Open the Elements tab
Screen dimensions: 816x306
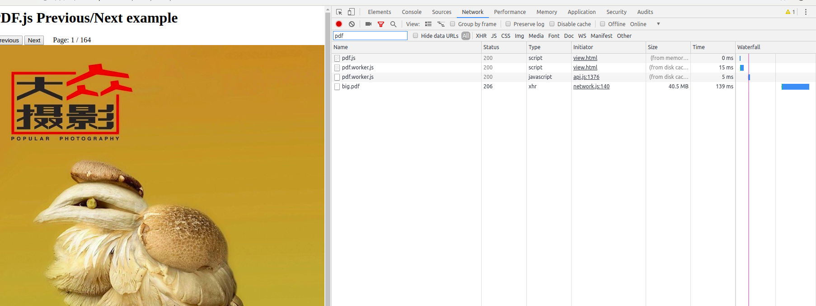(379, 12)
